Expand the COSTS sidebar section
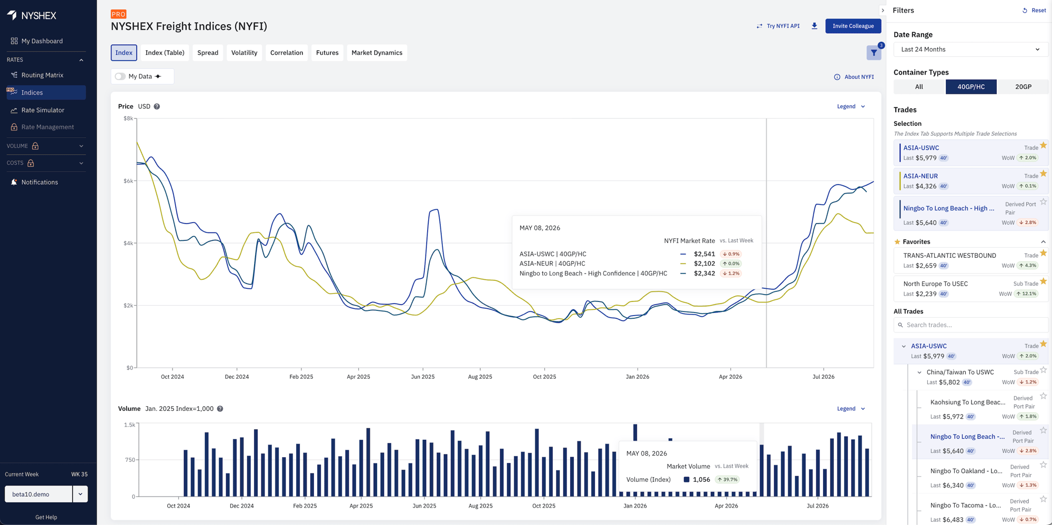Image resolution: width=1052 pixels, height=525 pixels. 81,163
